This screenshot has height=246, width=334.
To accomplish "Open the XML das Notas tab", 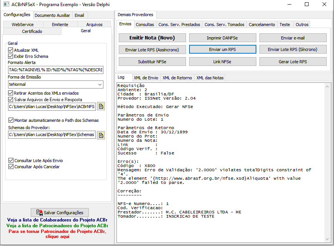I will click(x=210, y=78).
